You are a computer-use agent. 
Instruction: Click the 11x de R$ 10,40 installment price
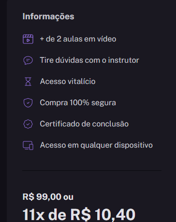click(79, 215)
